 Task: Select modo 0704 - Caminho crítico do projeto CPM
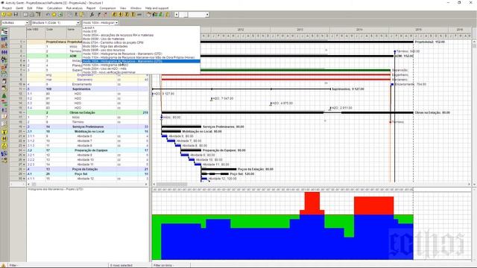[x=141, y=42]
